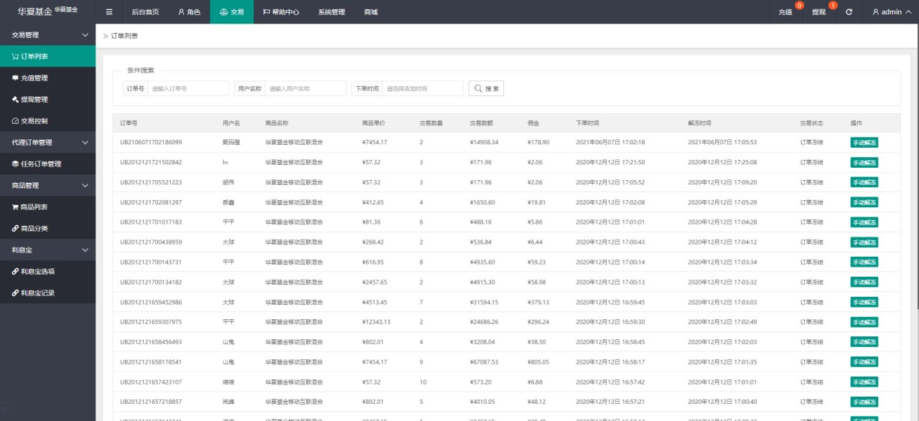
Task: Click 手动解冻 for order UB2012121658456493
Action: tap(864, 341)
